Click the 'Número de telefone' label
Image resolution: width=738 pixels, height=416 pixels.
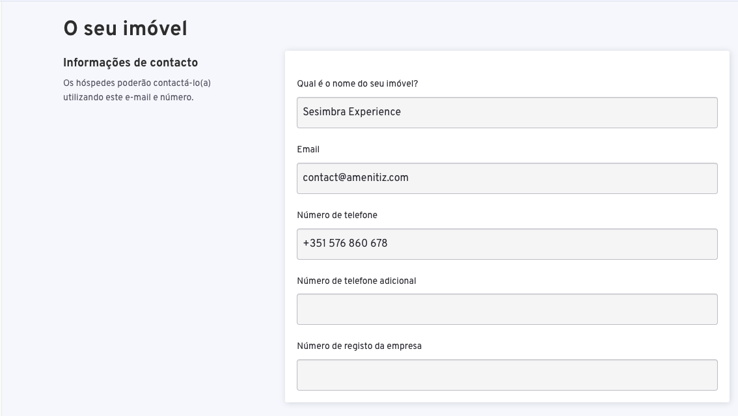tap(337, 215)
